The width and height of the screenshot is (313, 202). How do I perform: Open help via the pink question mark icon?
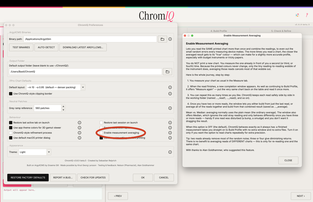tap(307, 15)
